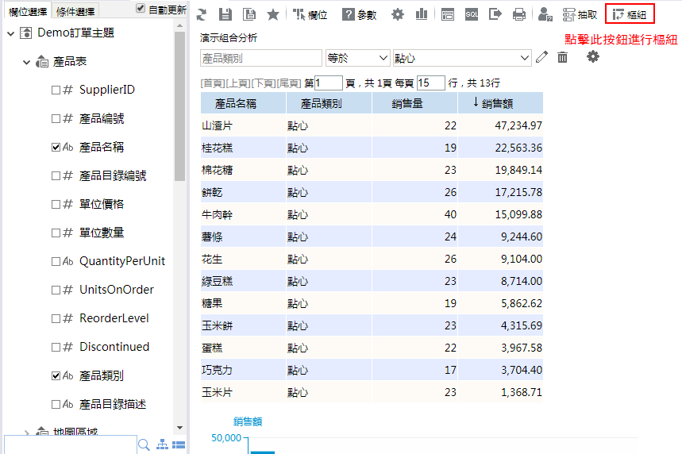
Task: Click the rows-per-page input field showing 15
Action: pos(430,83)
